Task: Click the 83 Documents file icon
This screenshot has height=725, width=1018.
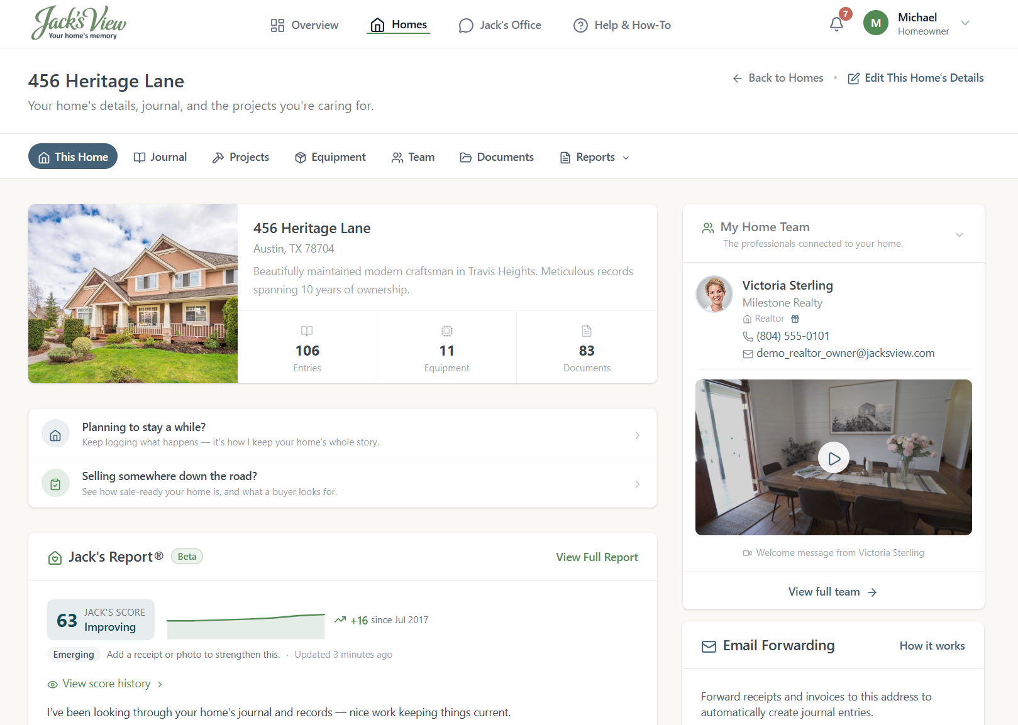Action: pyautogui.click(x=587, y=331)
